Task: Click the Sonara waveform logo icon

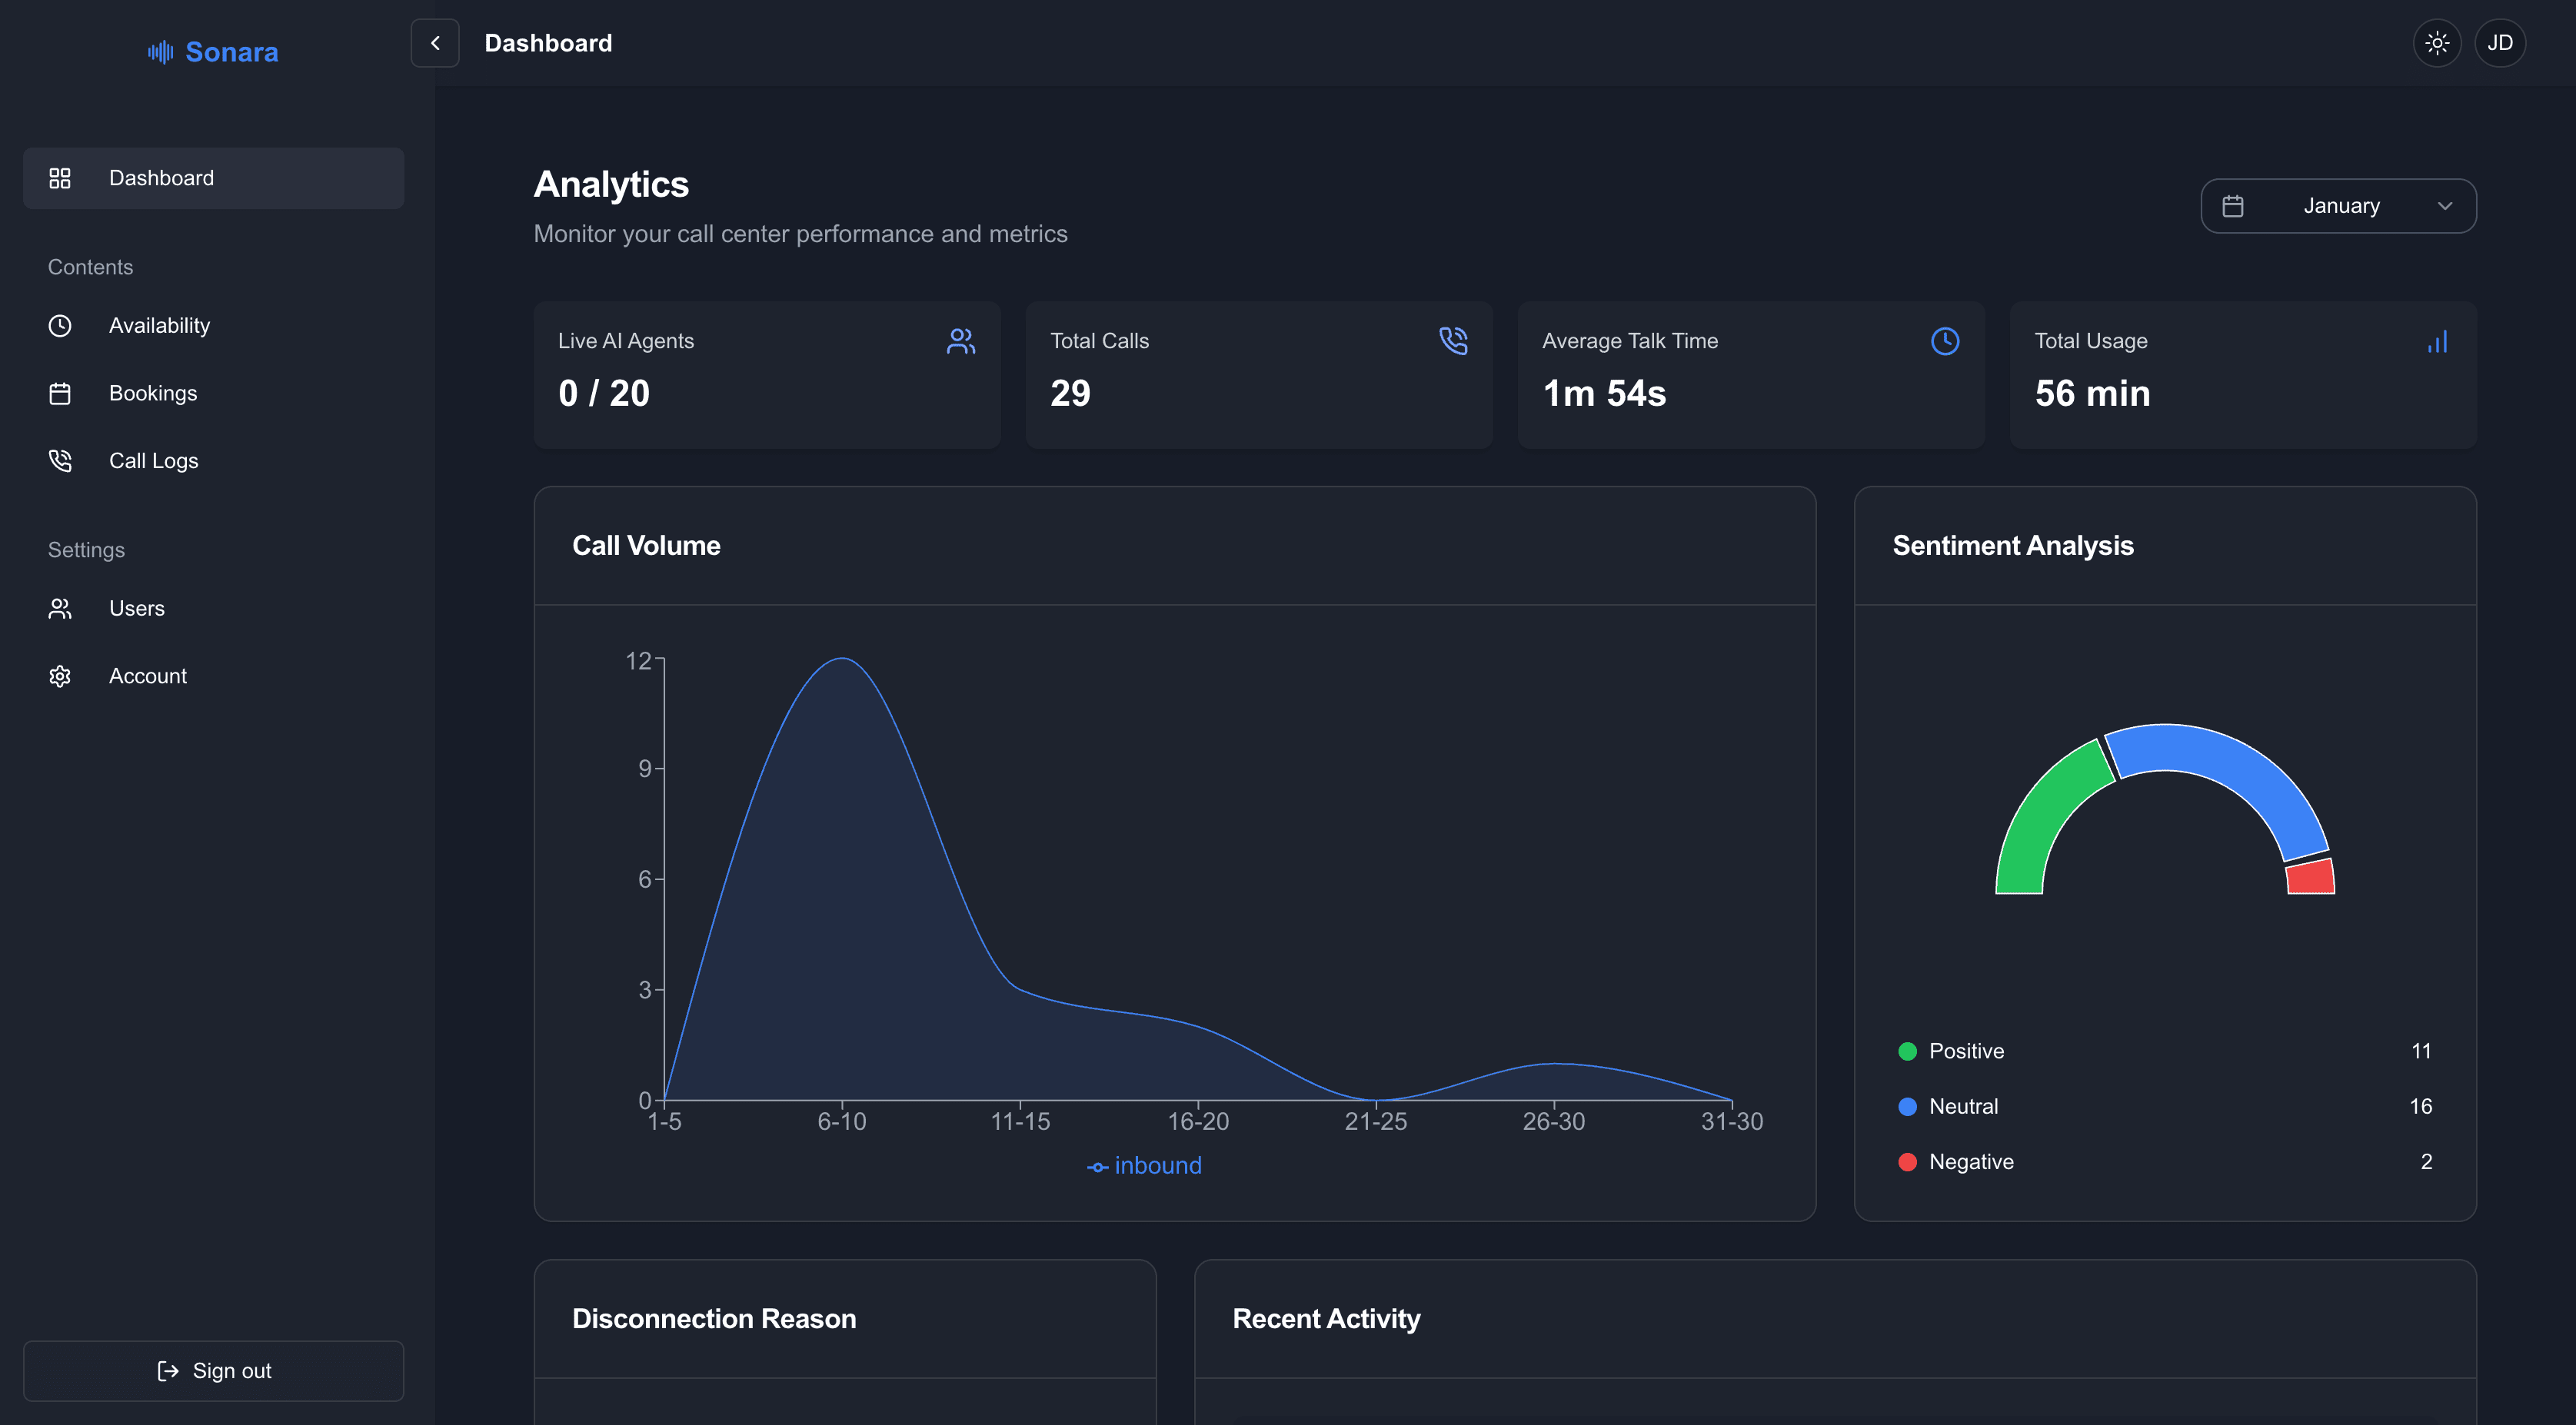Action: pyautogui.click(x=160, y=52)
